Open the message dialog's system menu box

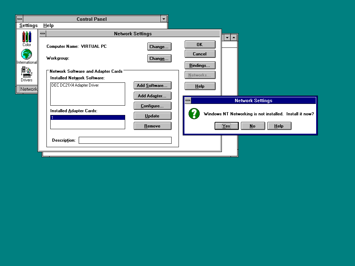188,100
